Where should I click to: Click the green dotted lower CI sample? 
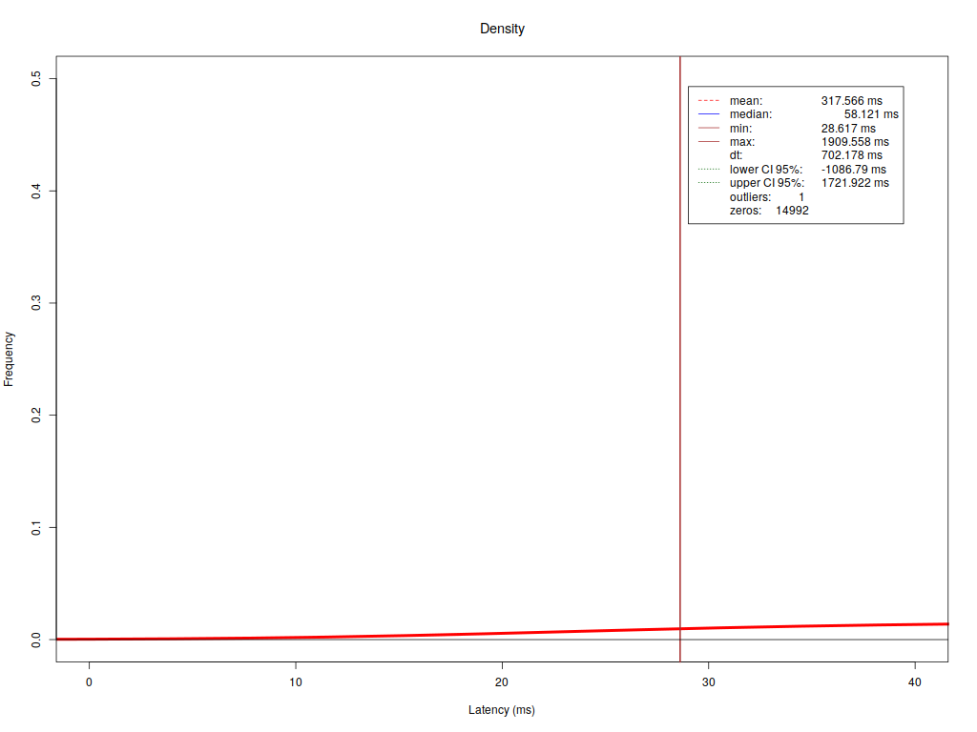(709, 169)
